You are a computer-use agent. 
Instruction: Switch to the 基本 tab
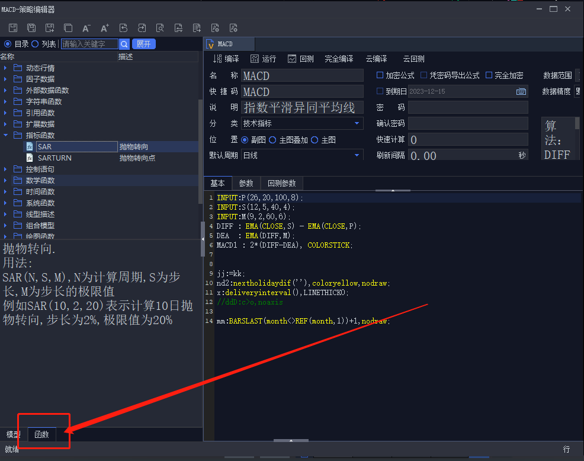click(218, 183)
